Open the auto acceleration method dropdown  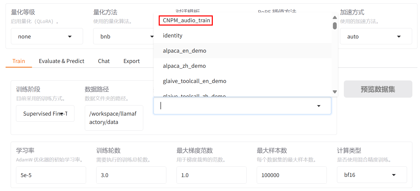pos(376,36)
